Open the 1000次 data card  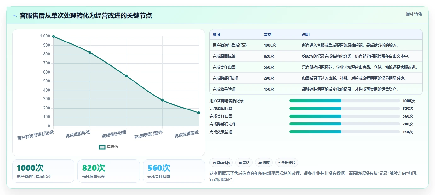tap(43, 171)
